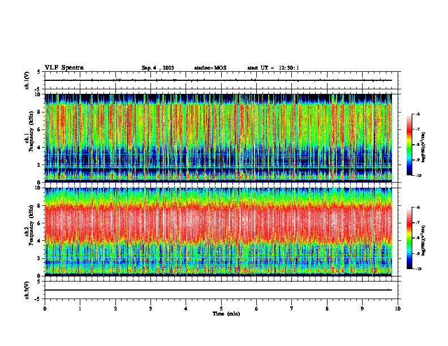This screenshot has height=346, width=448.
Task: Click time axis tick label "6"
Action: pyautogui.click(x=257, y=309)
